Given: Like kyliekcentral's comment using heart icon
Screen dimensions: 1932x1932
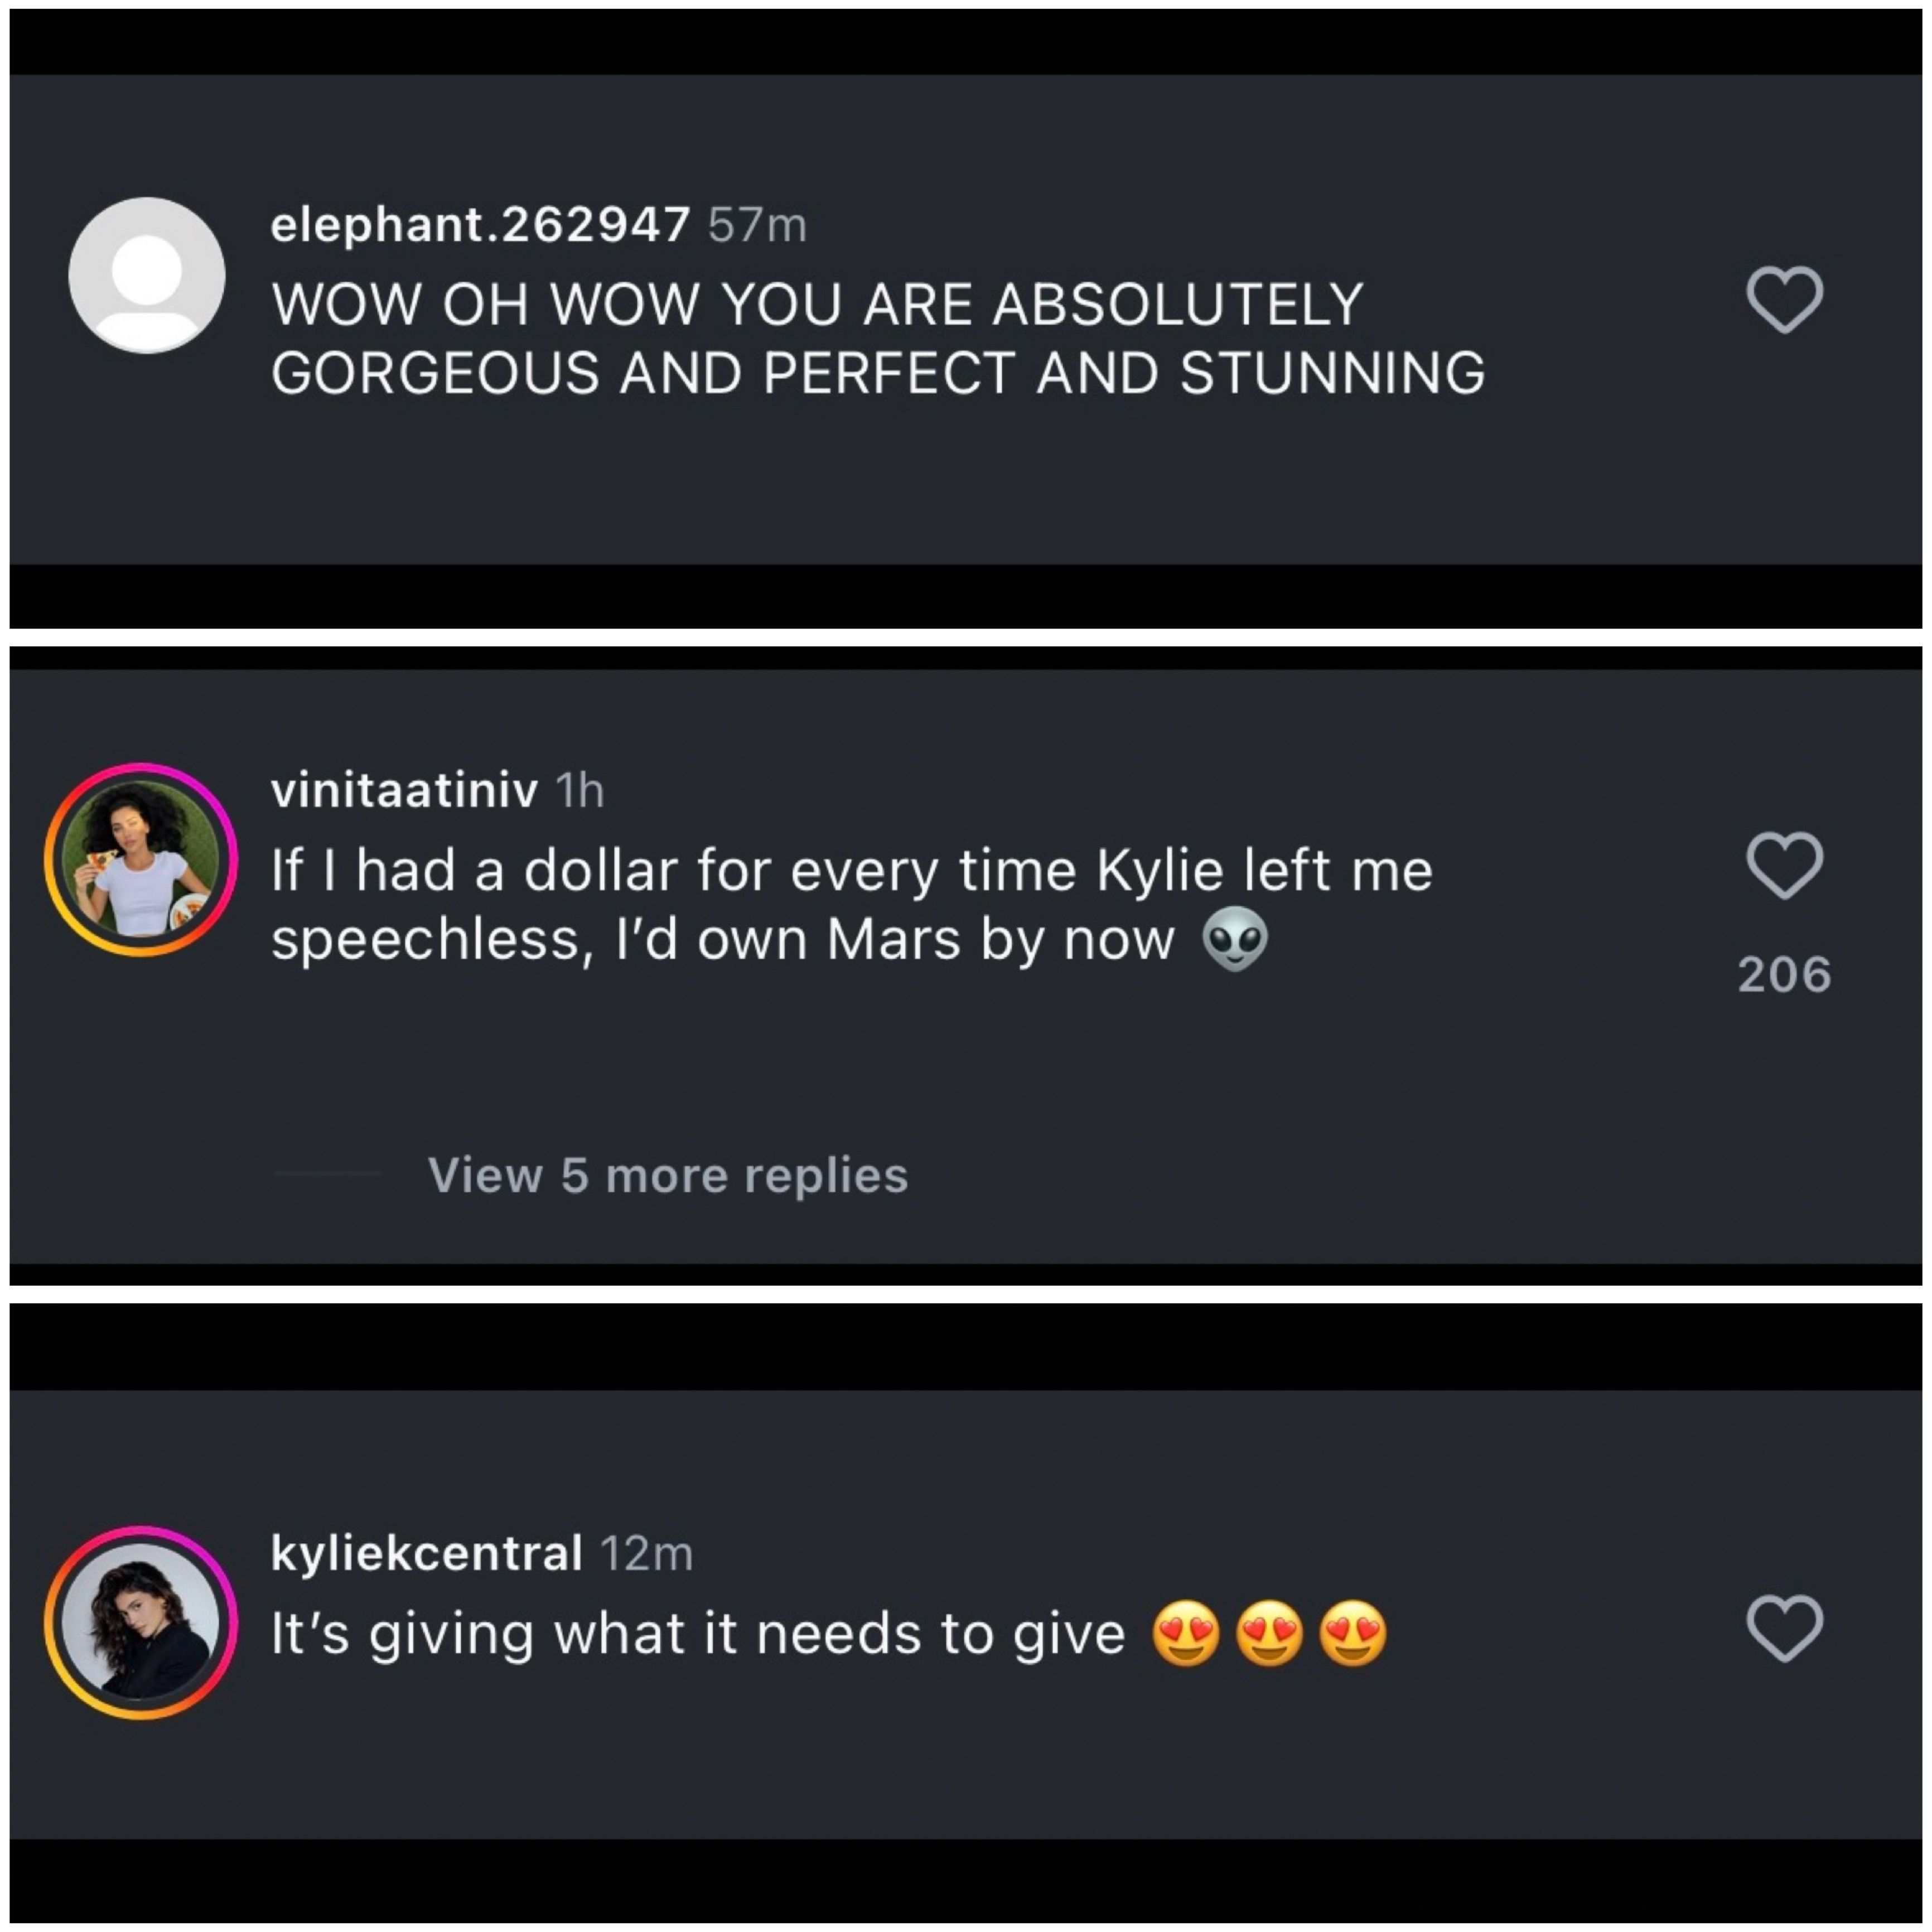Looking at the screenshot, I should tap(1784, 1628).
